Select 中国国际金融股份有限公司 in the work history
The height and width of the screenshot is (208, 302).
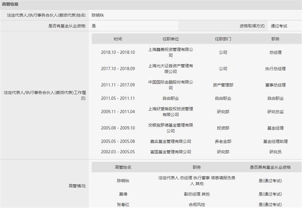171,85
